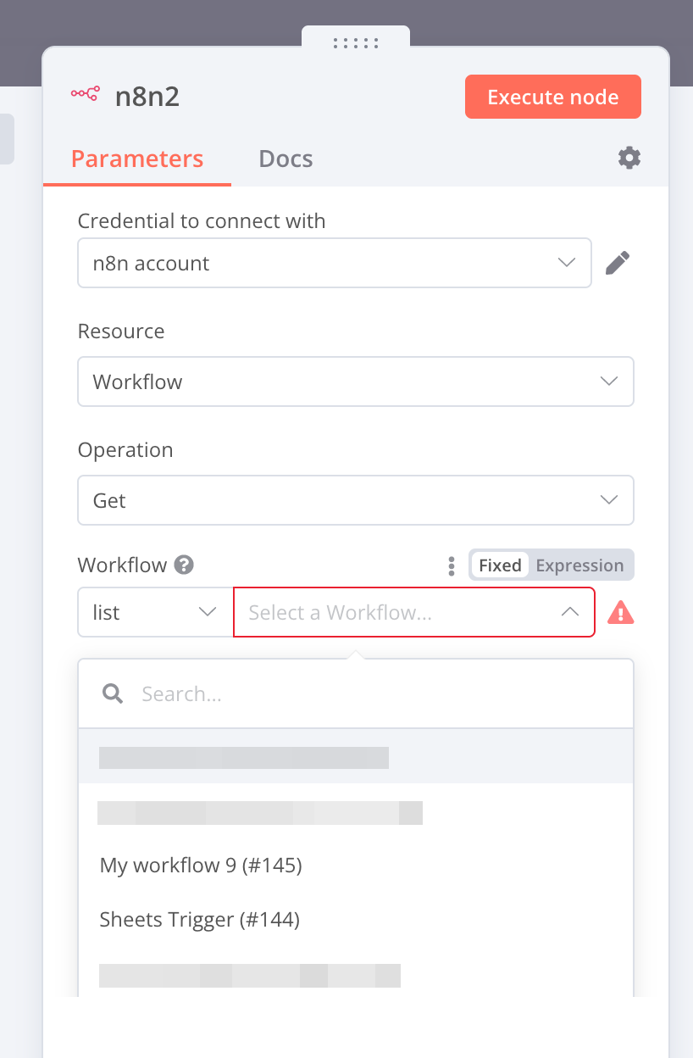
Task: Click the search magnifier icon
Action: click(113, 694)
